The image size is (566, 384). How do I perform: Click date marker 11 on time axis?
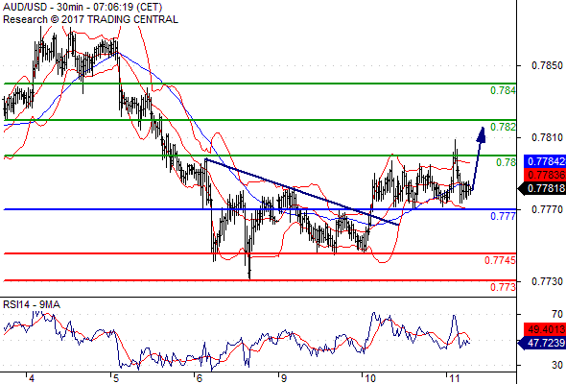[x=455, y=378]
